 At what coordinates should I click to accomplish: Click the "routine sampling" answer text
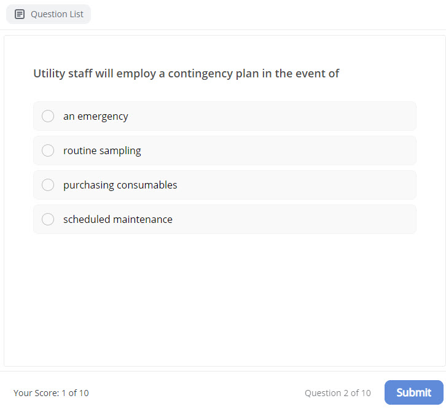click(102, 150)
